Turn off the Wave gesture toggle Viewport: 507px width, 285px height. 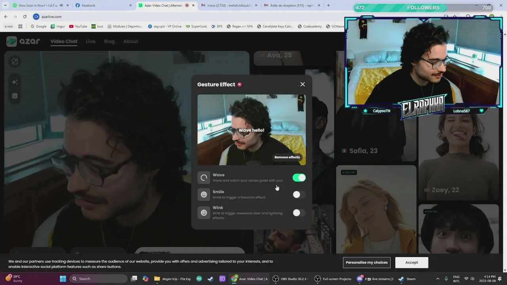(x=299, y=178)
